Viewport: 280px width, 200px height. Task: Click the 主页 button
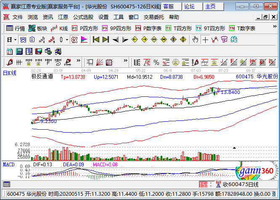[x=214, y=7]
